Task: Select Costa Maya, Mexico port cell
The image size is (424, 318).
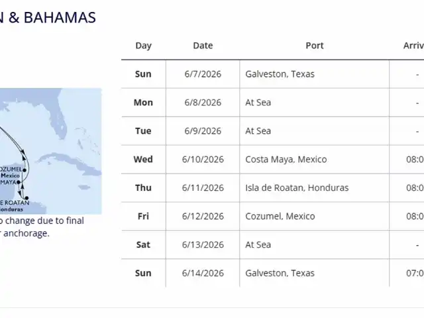Action: click(286, 159)
